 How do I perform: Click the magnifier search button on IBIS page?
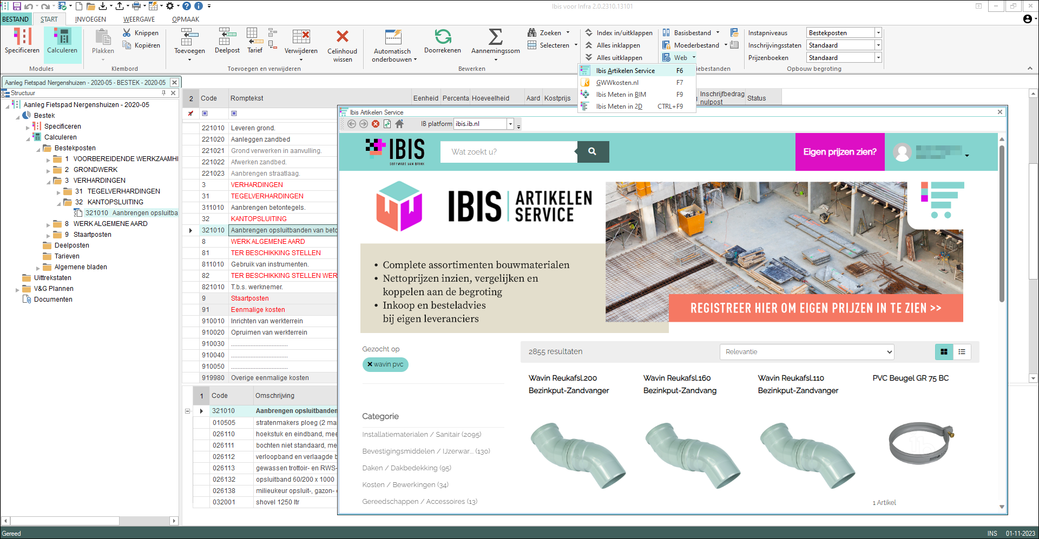[593, 152]
